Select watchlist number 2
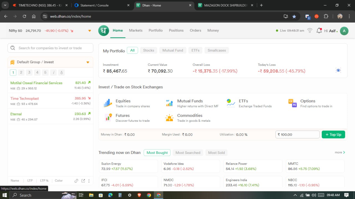The height and width of the screenshot is (199, 355). click(x=21, y=73)
